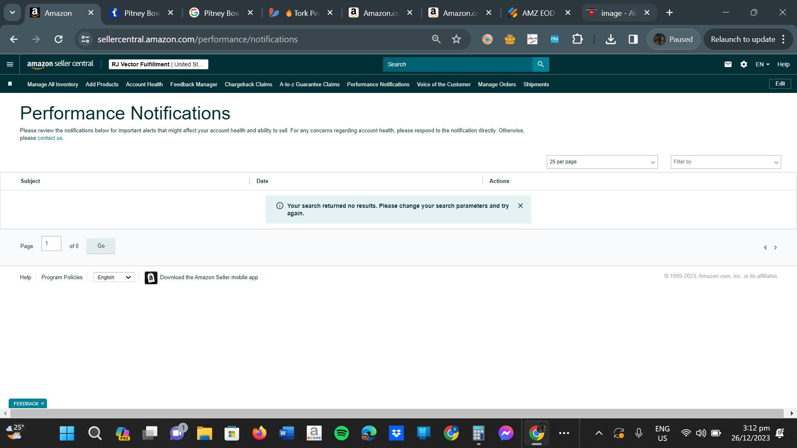Image resolution: width=797 pixels, height=448 pixels.
Task: Click the contact us link
Action: coord(50,138)
